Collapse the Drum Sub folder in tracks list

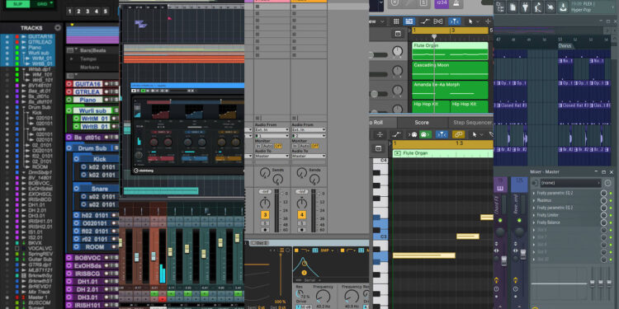pos(25,107)
